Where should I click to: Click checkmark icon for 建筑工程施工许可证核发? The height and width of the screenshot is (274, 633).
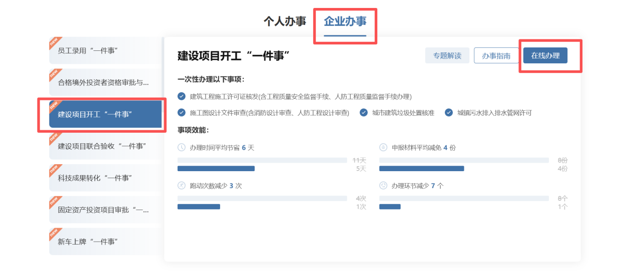click(181, 96)
